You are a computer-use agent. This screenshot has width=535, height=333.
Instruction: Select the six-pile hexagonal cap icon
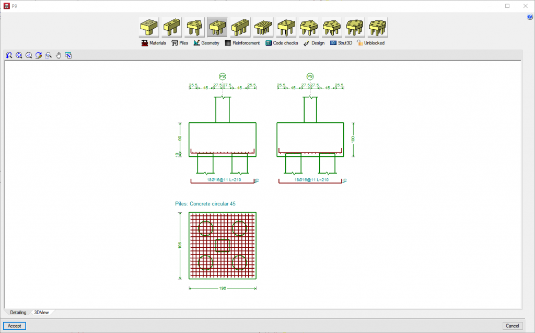point(355,27)
